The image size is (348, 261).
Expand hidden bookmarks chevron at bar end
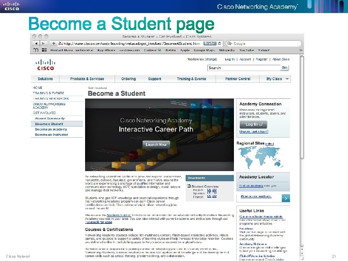point(301,50)
